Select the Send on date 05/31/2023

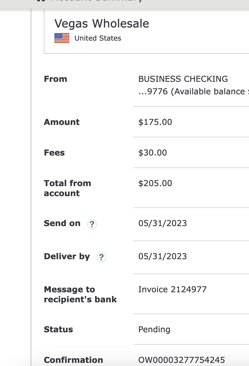tap(162, 223)
